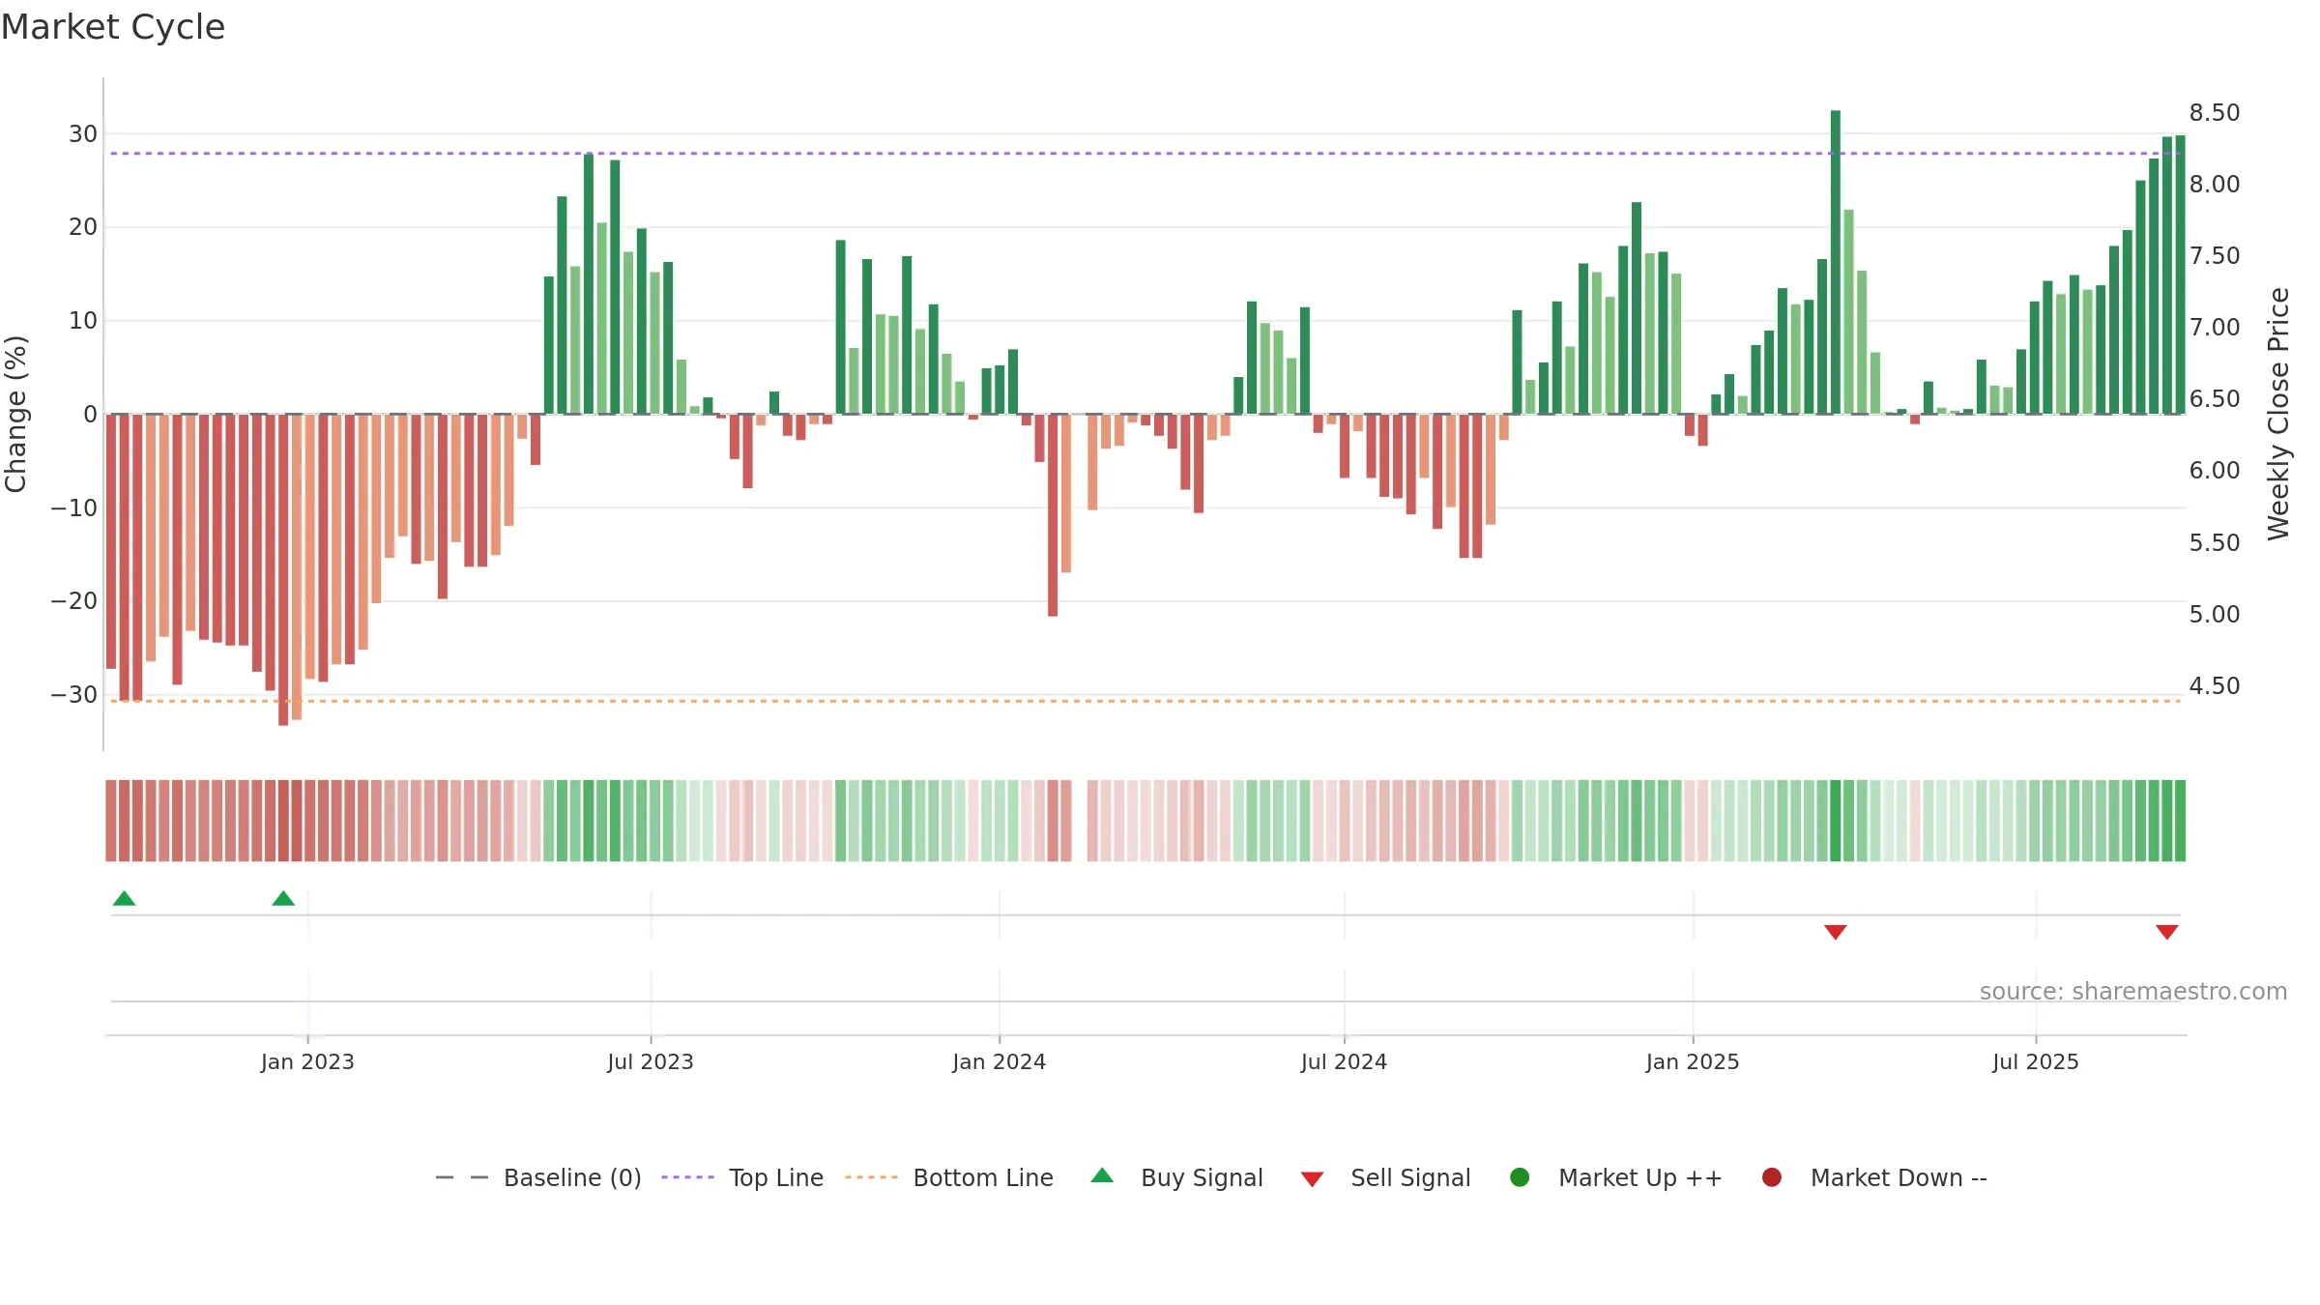This screenshot has width=2320, height=1305.
Task: Click the −30 change axis label
Action: [x=74, y=694]
